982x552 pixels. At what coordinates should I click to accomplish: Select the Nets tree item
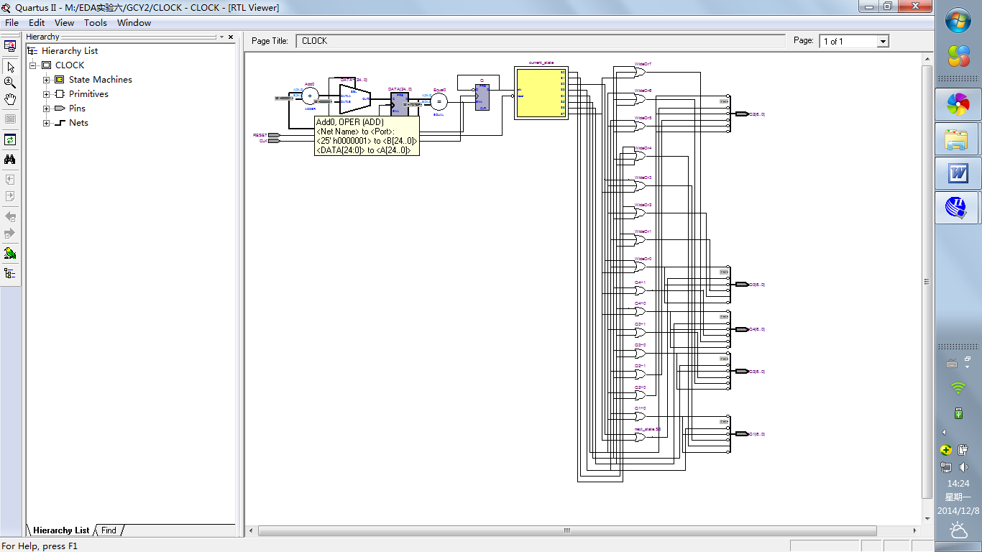78,123
